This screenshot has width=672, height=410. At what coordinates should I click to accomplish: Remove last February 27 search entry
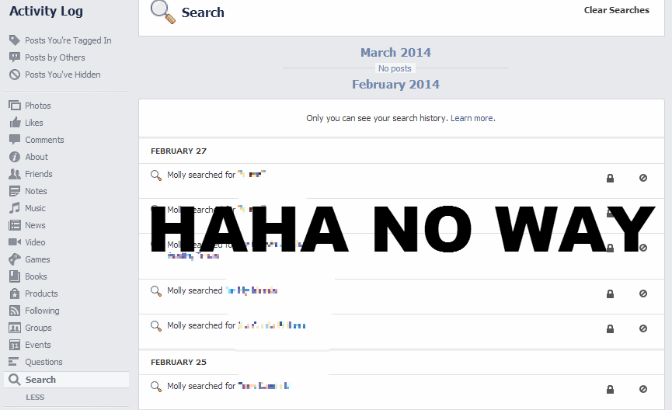tap(642, 328)
